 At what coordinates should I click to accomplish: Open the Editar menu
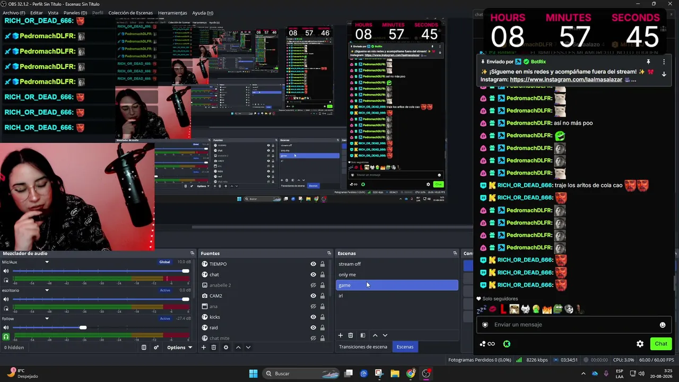pos(37,13)
